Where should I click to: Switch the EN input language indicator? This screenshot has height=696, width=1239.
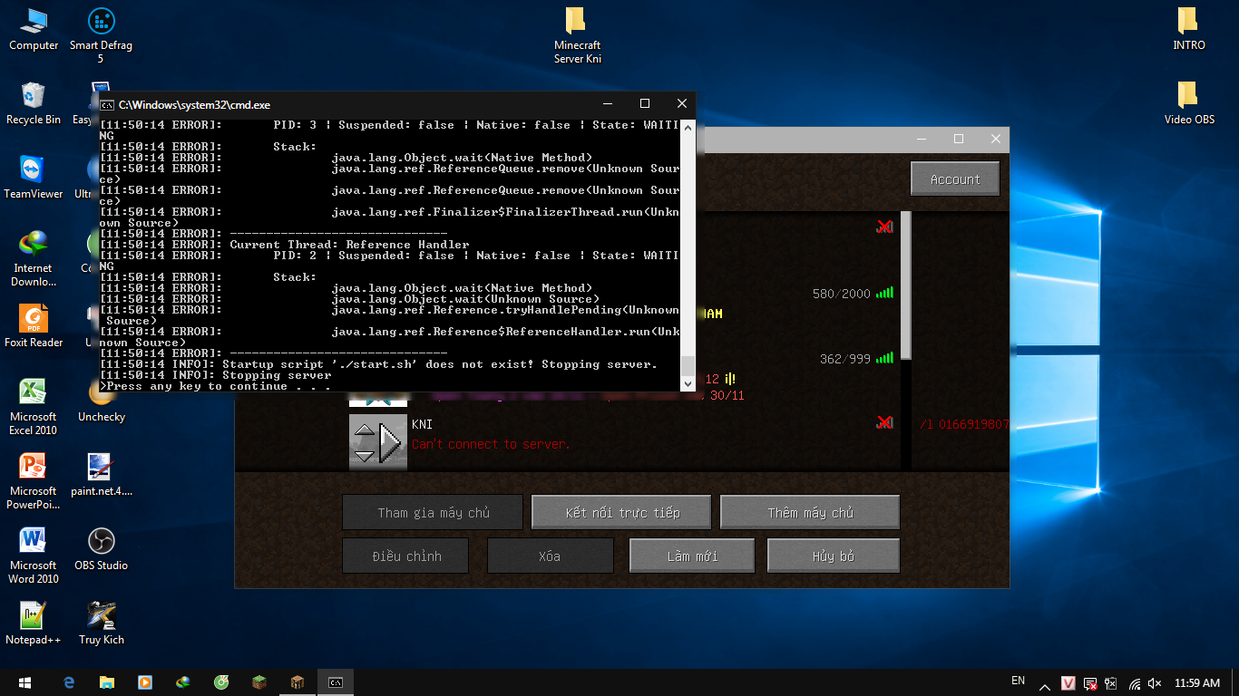pos(1018,681)
